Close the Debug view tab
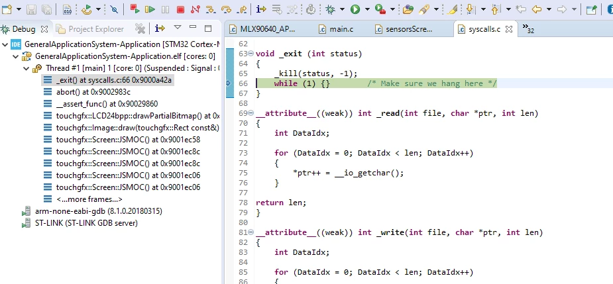This screenshot has height=284, width=613. (x=44, y=29)
